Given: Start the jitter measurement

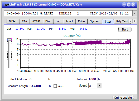Looking at the screenshot, I should tap(125, 29).
